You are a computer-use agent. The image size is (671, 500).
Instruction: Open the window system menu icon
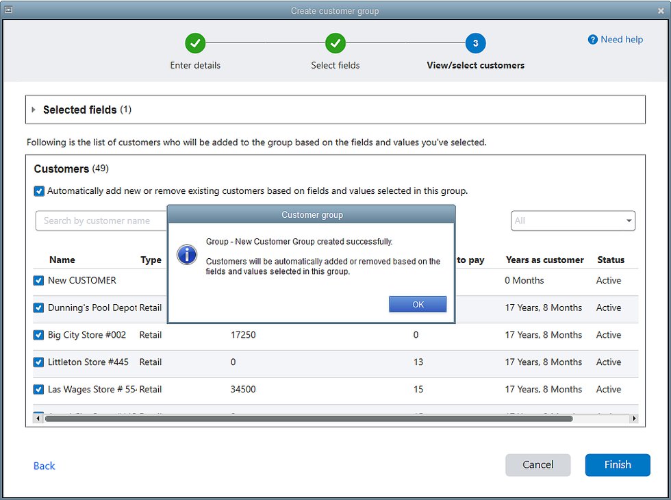tap(9, 10)
